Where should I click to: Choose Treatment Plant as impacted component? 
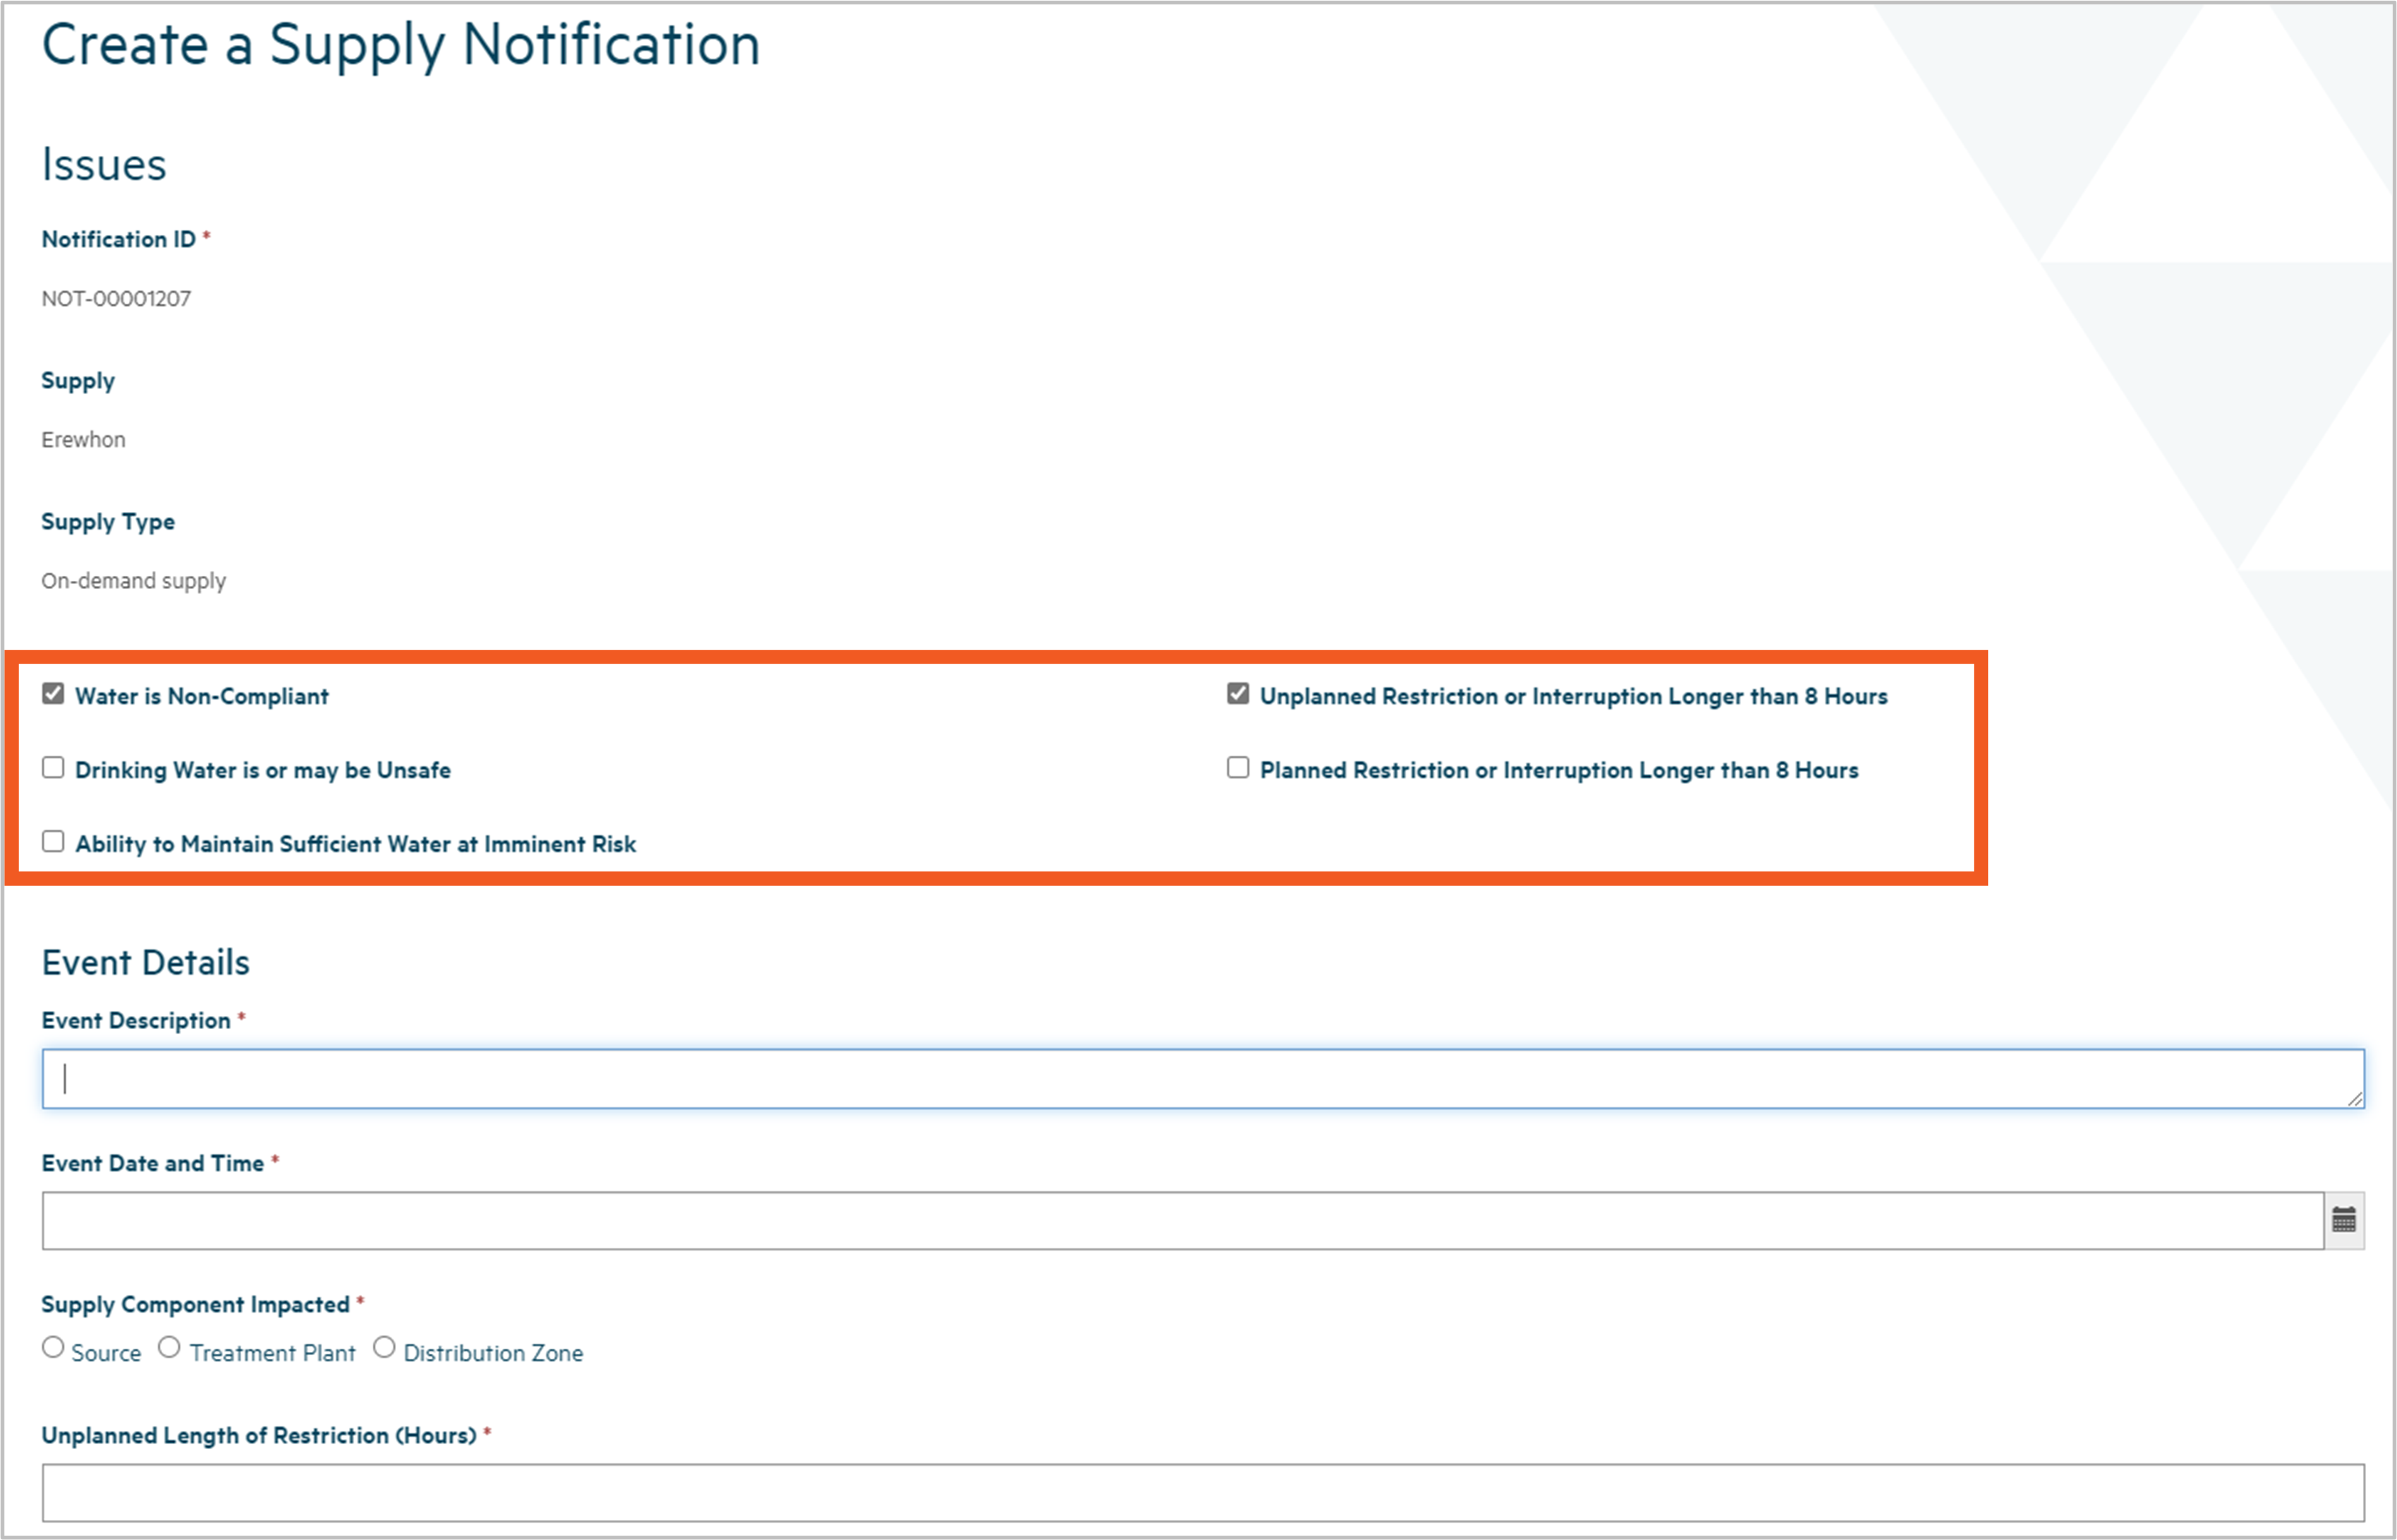click(x=170, y=1348)
